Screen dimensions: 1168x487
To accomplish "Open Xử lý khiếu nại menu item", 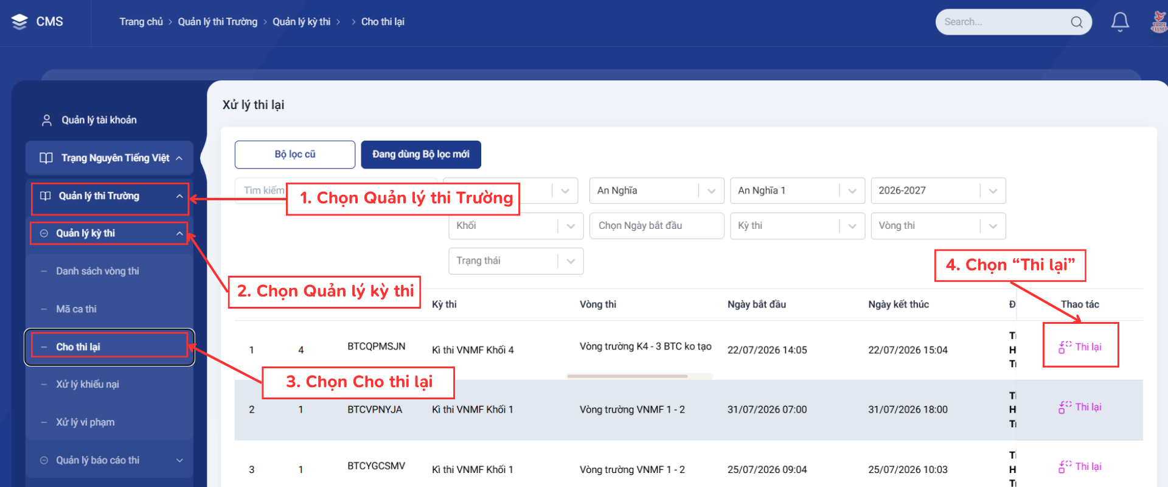I will tap(109, 385).
